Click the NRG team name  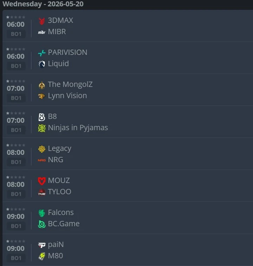[56, 160]
